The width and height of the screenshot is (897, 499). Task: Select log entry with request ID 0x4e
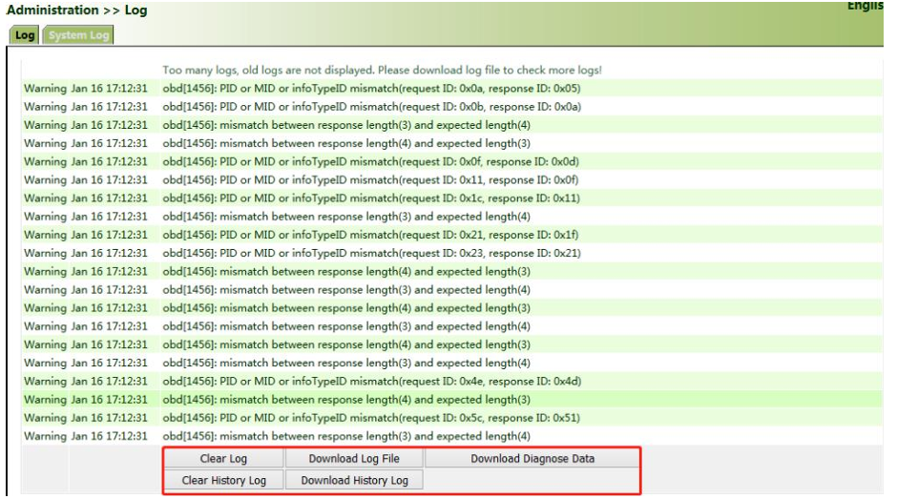coord(452,381)
